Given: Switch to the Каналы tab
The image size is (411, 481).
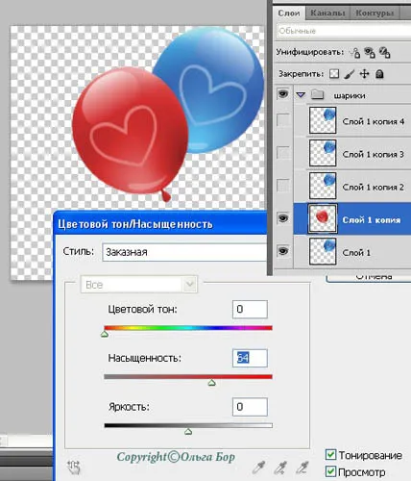Looking at the screenshot, I should click(327, 13).
